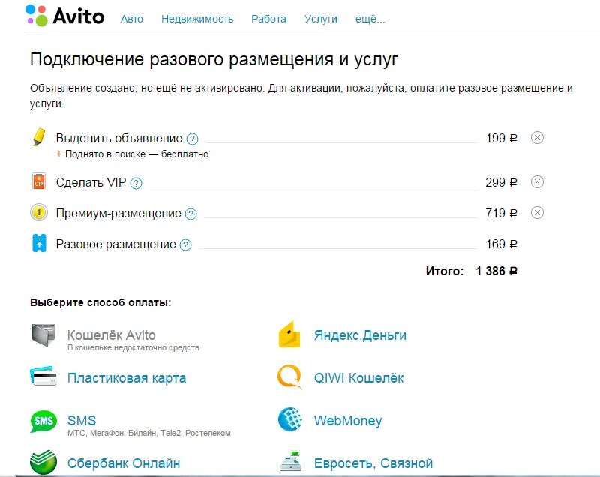Click the Разовое размещение label

pyautogui.click(x=116, y=244)
